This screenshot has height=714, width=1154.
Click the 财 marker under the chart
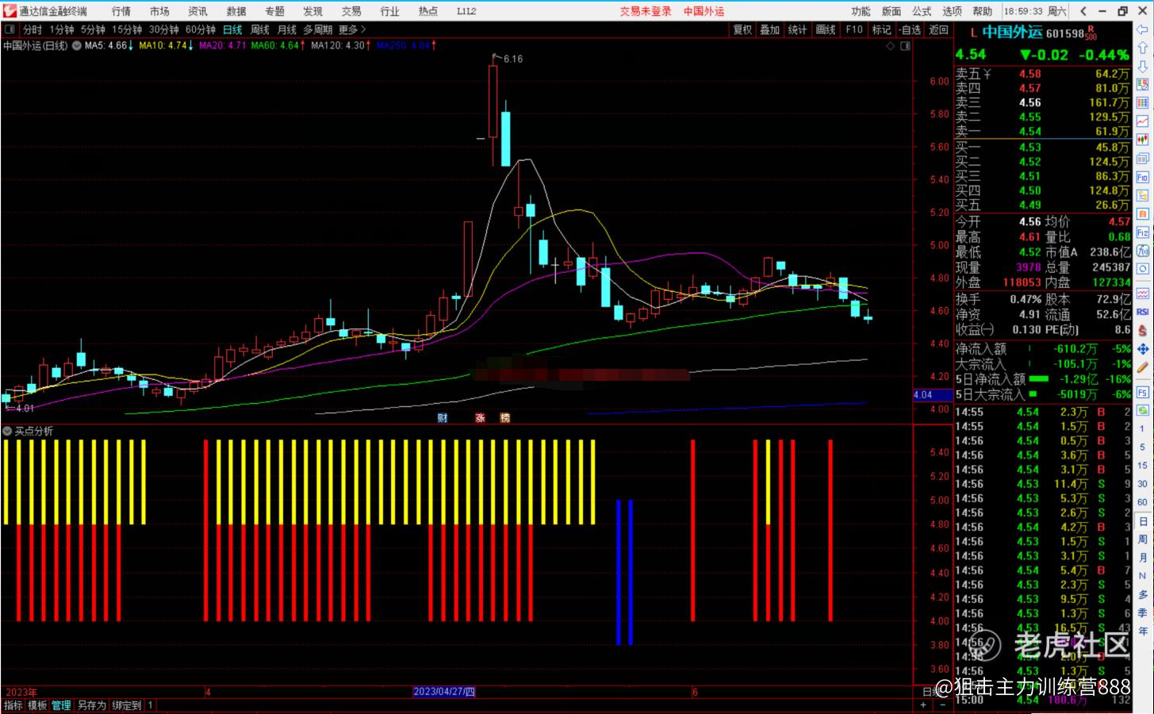point(443,417)
